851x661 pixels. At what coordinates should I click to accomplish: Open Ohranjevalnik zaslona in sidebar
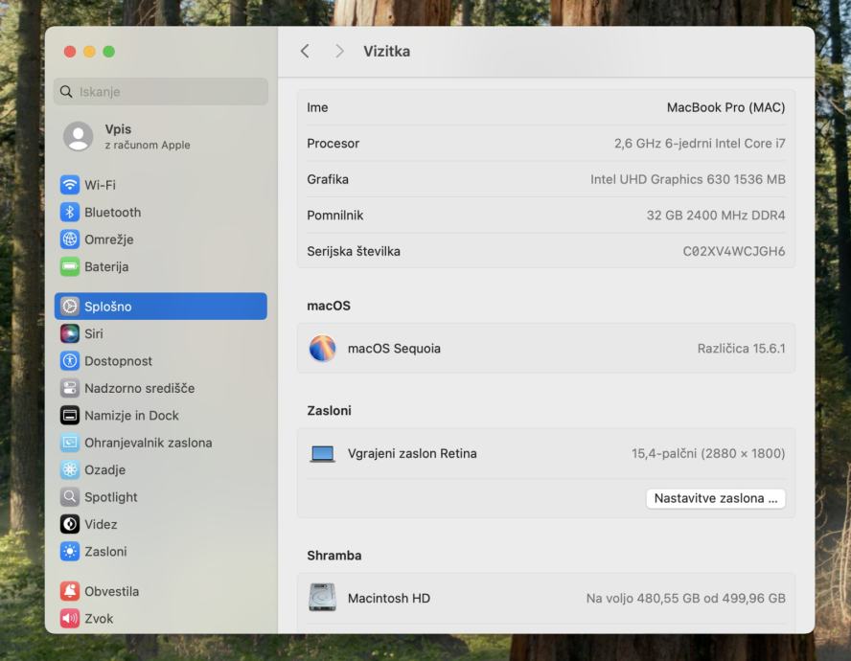[x=148, y=443]
